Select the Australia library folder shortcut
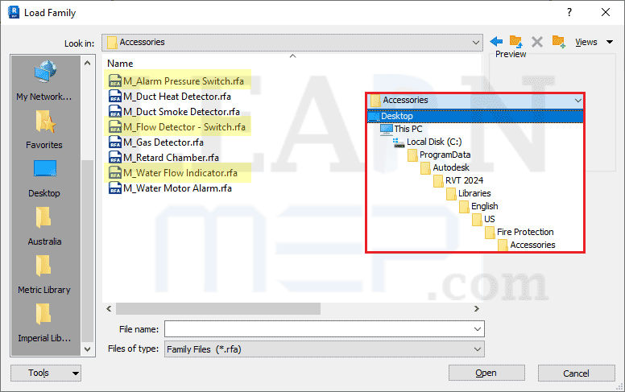Image resolution: width=625 pixels, height=392 pixels. pyautogui.click(x=44, y=225)
